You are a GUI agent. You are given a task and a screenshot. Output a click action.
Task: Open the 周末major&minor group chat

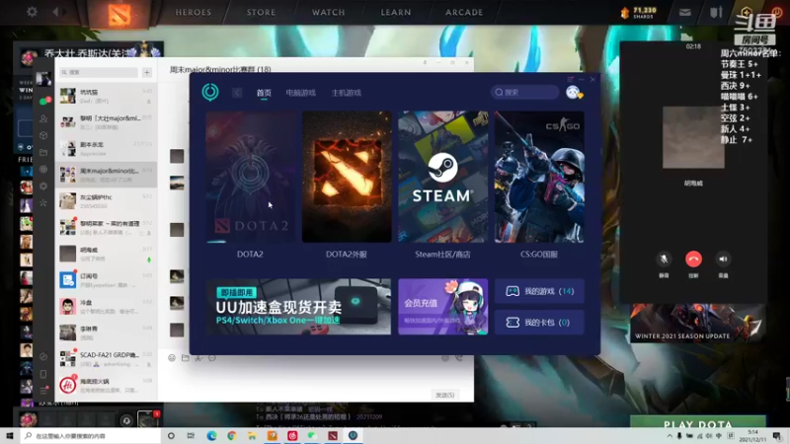(x=106, y=175)
